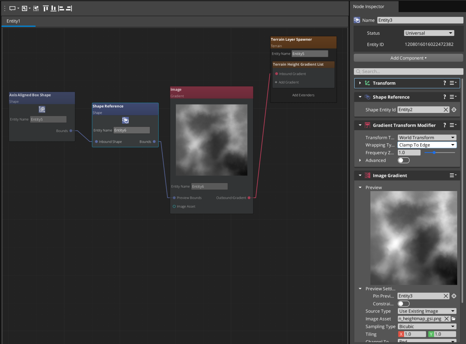Toggle the Advanced switch on
466x344 pixels.
(x=403, y=160)
